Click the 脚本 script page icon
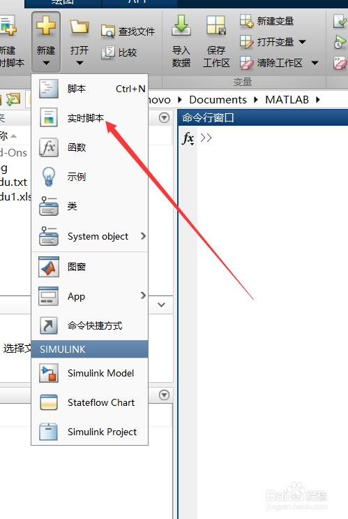Screen dimensions: 348x519 click(x=49, y=89)
